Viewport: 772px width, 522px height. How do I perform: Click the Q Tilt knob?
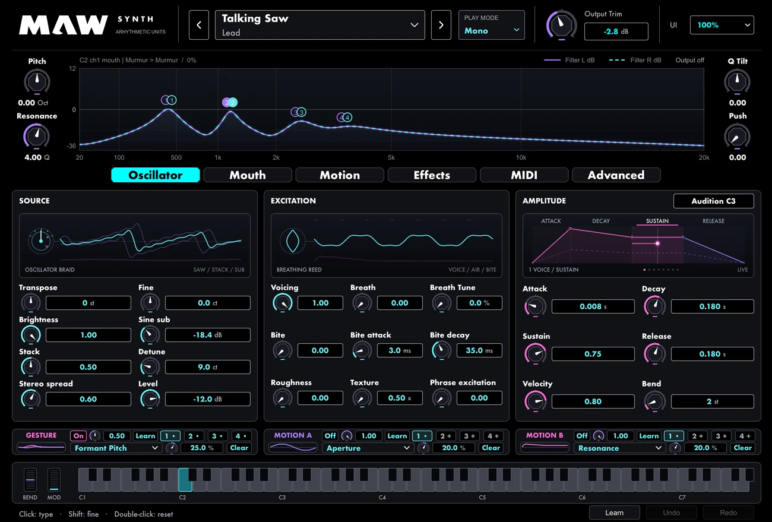pos(737,81)
